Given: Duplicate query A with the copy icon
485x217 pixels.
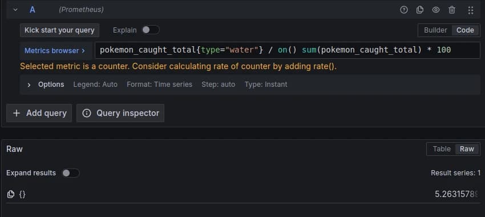Looking at the screenshot, I should pos(420,10).
